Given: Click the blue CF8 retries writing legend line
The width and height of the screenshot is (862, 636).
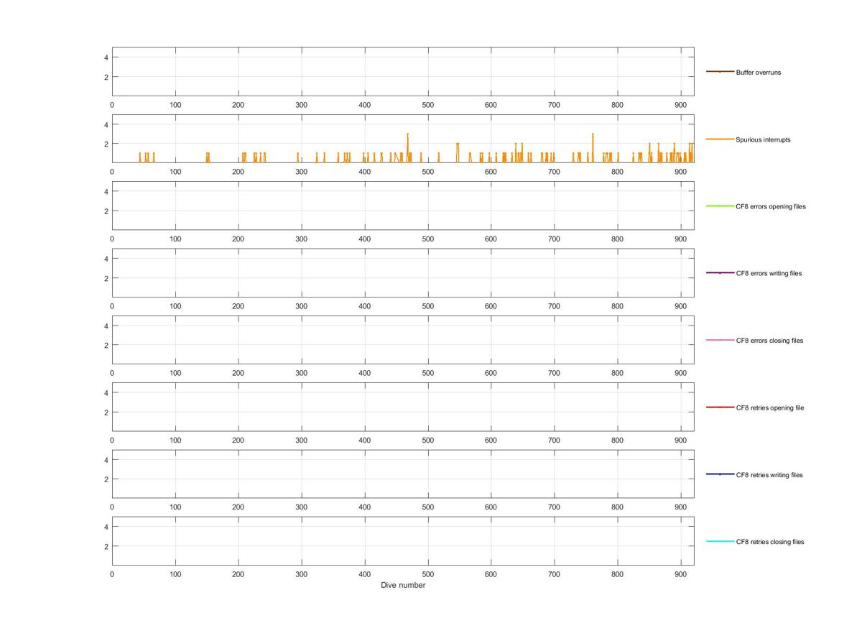Looking at the screenshot, I should (x=720, y=474).
